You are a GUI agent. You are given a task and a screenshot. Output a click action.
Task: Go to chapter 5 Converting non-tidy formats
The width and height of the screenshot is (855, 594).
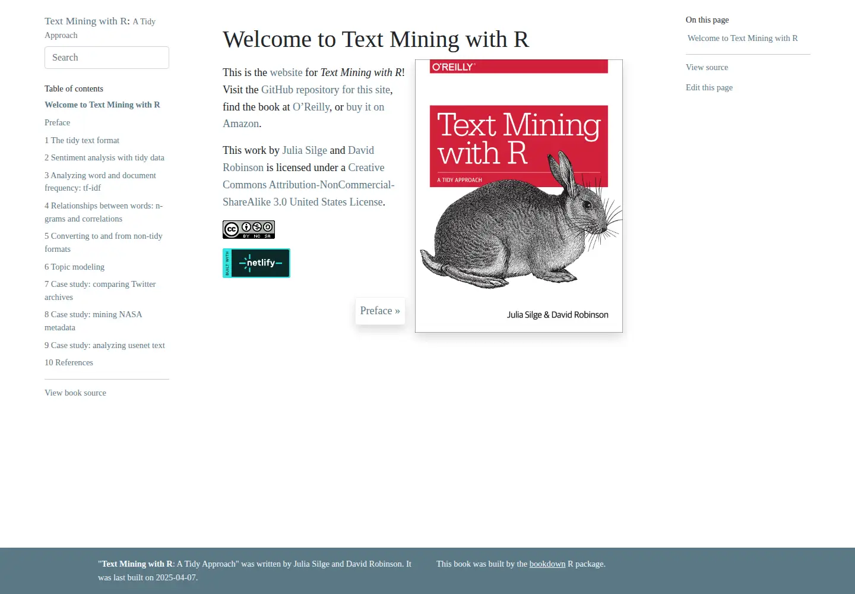point(103,242)
